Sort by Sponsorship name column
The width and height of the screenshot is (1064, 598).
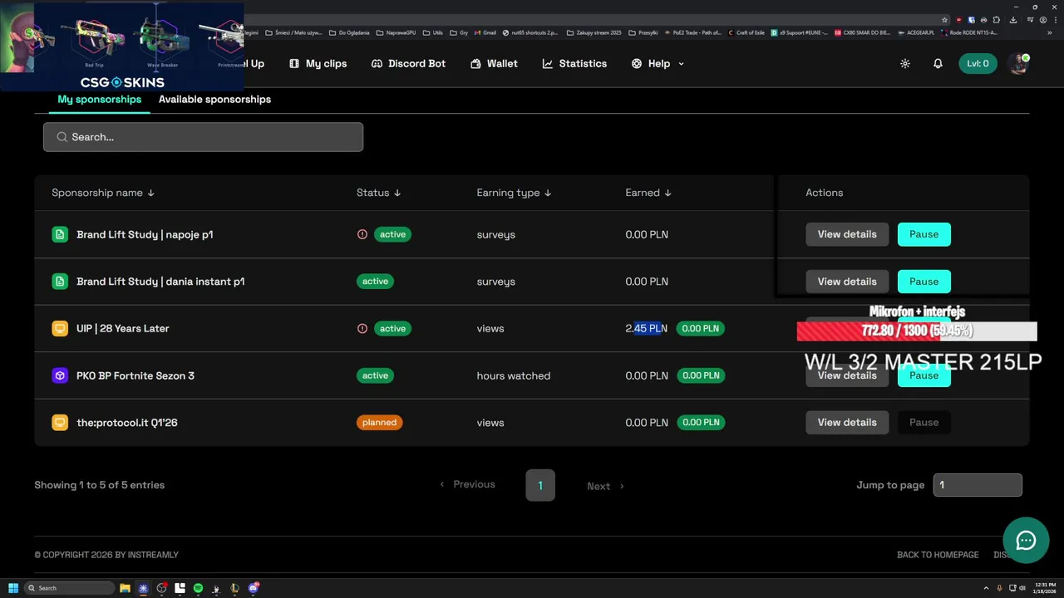103,193
